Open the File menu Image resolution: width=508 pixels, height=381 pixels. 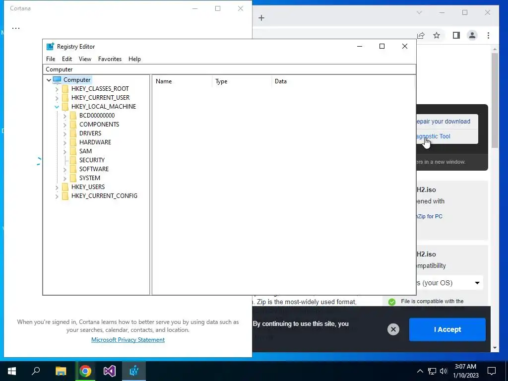tap(51, 59)
